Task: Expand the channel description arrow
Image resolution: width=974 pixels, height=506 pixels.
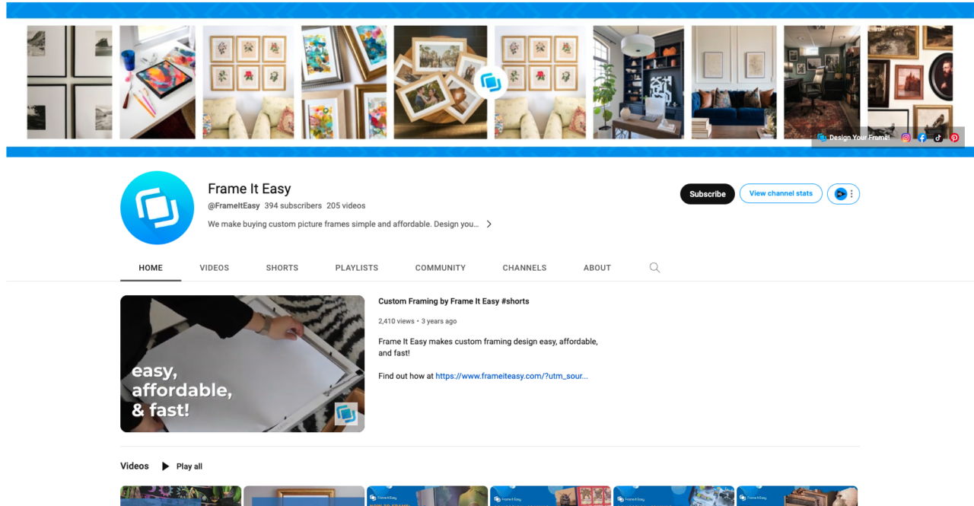Action: coord(489,224)
